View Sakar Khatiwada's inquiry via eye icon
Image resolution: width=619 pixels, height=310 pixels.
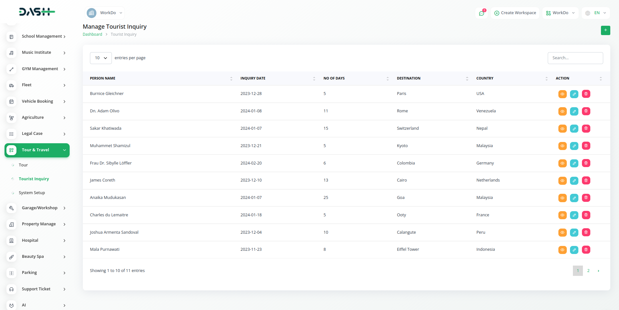click(562, 129)
